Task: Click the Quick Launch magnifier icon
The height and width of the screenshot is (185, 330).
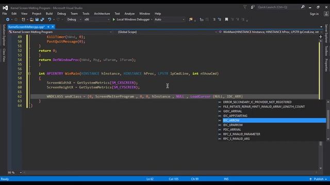Action: point(303,7)
